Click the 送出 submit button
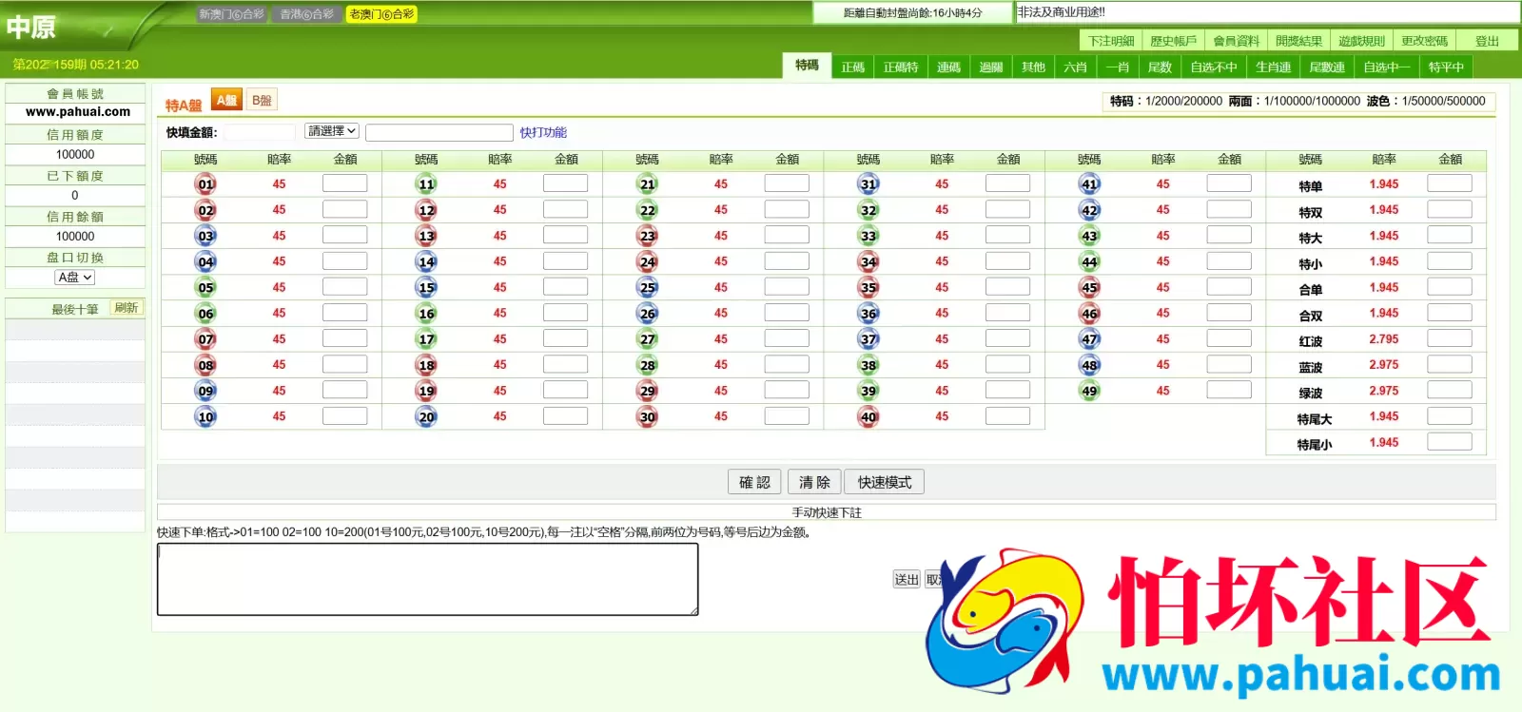 click(907, 579)
